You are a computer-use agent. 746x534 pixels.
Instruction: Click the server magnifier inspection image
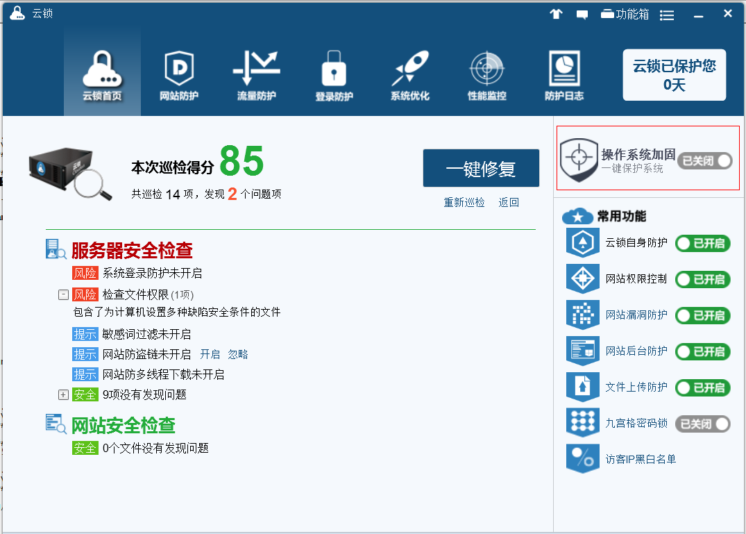click(x=70, y=173)
